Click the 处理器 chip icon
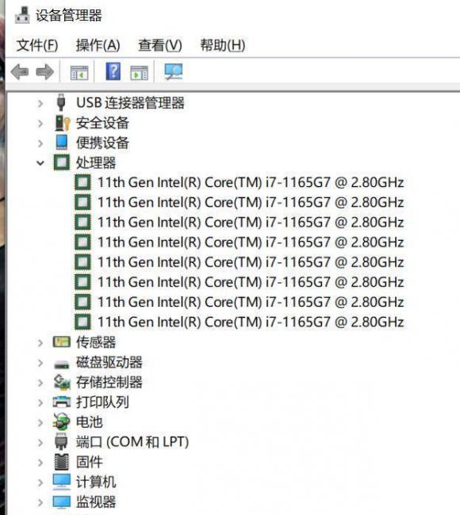This screenshot has height=515, width=460. [62, 162]
